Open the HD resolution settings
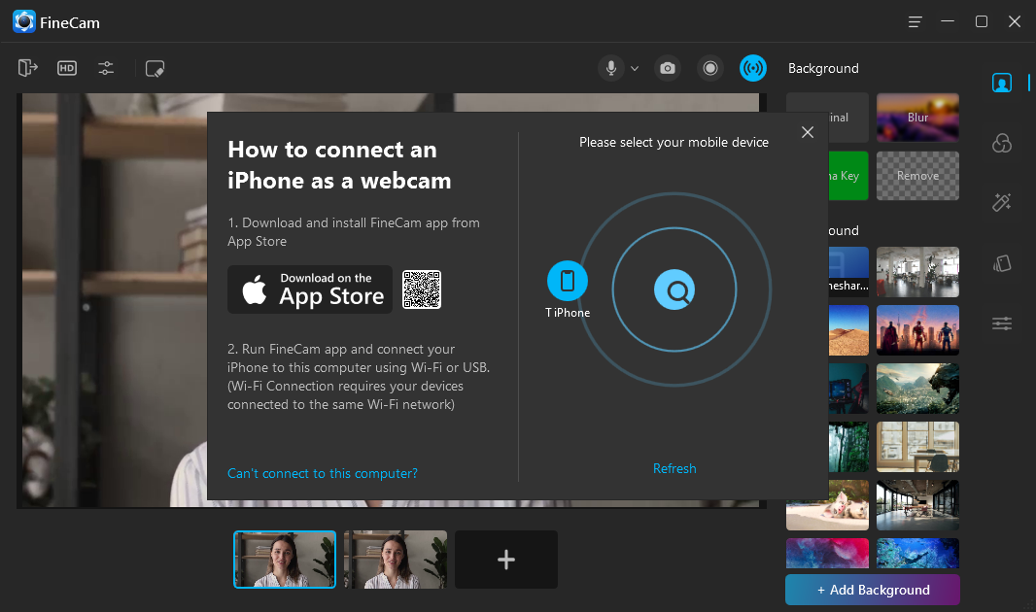1036x612 pixels. coord(67,68)
